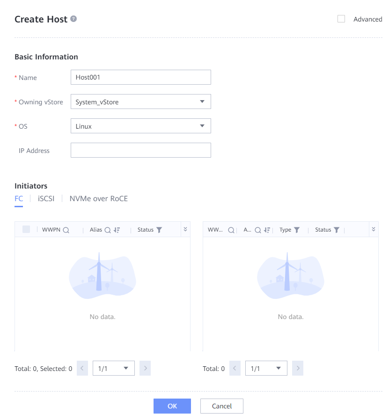The width and height of the screenshot is (389, 414).
Task: Filter Status in the right initiators table
Action: click(x=336, y=230)
